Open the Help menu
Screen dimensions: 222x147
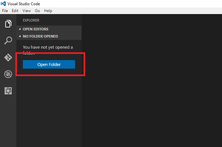(48, 11)
